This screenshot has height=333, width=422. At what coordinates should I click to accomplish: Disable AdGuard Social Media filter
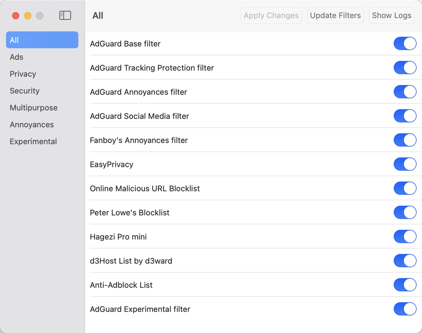coord(405,116)
